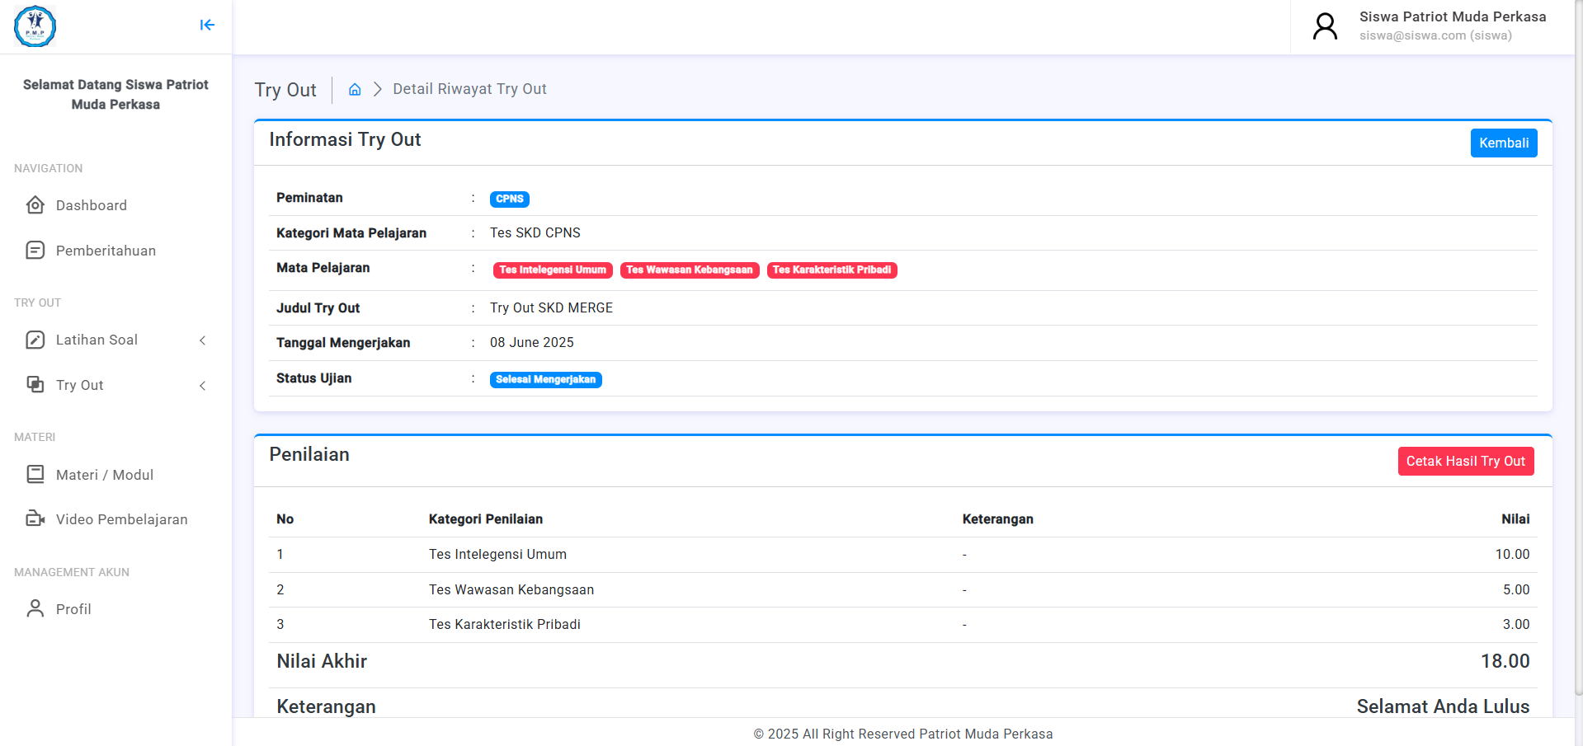Click the Kembali button
This screenshot has height=746, width=1583.
pos(1504,143)
